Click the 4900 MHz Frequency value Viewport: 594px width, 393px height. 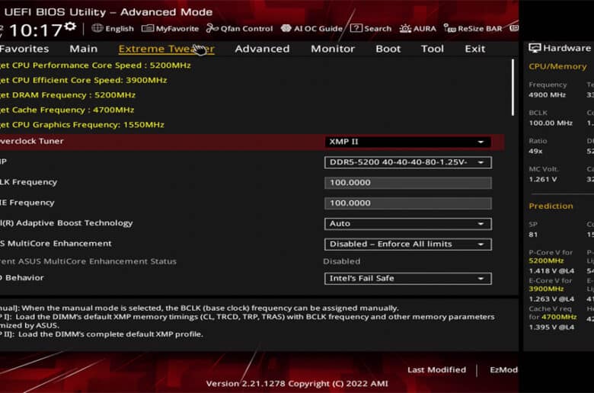547,94
